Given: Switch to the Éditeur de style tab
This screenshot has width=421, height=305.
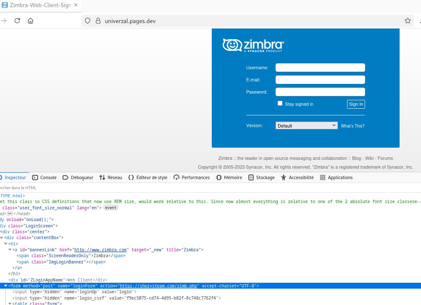Looking at the screenshot, I should [x=147, y=177].
